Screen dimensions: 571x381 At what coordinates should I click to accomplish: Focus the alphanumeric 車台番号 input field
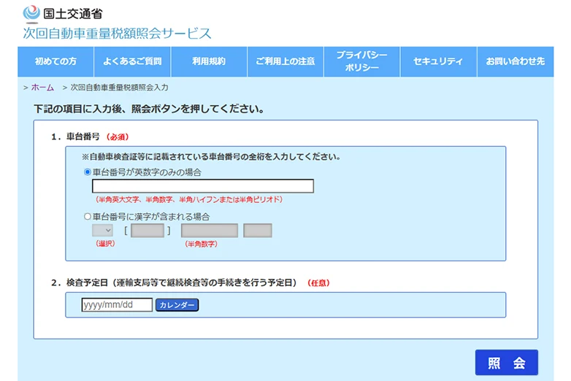pos(203,186)
